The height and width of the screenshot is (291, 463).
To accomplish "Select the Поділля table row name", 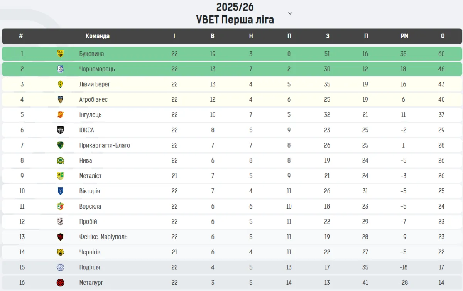I will tap(90, 267).
